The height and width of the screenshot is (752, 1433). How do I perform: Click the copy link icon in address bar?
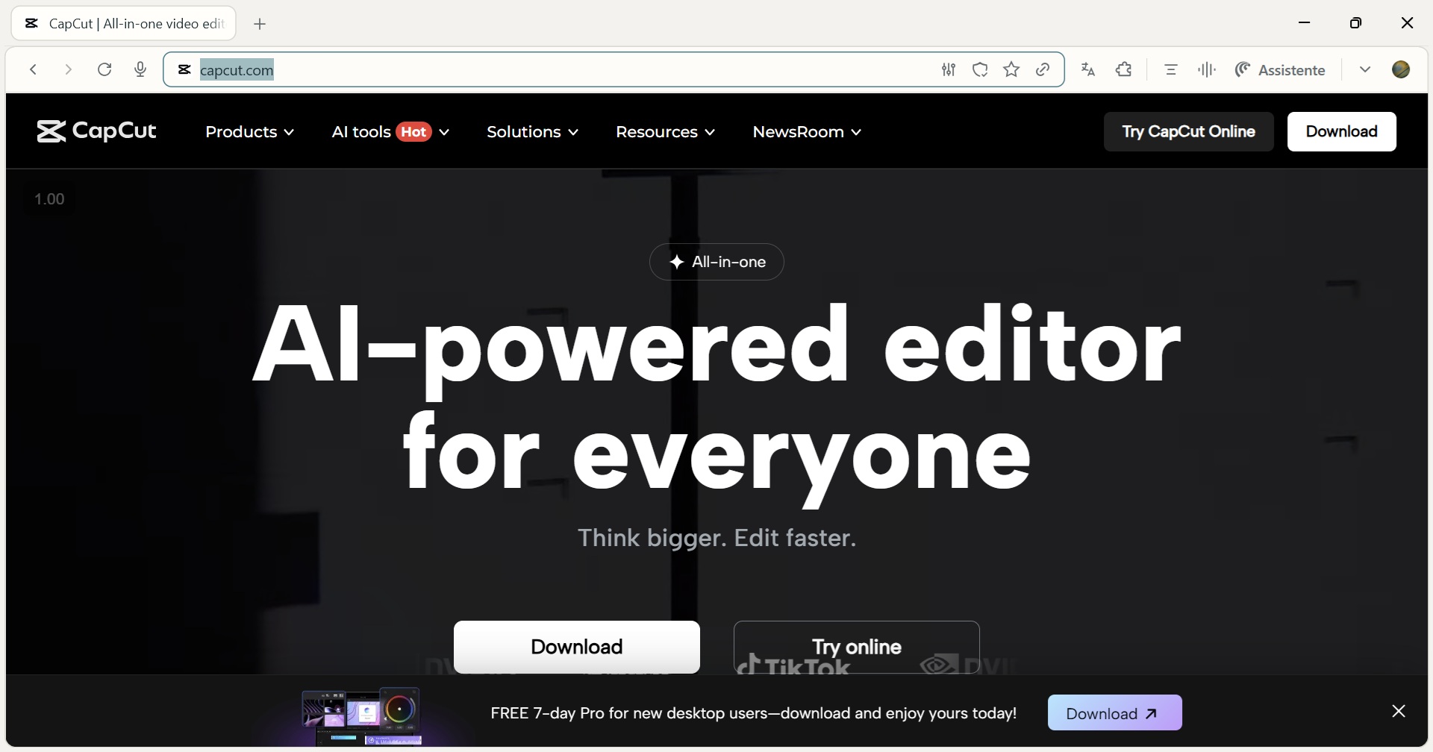[x=1043, y=69]
